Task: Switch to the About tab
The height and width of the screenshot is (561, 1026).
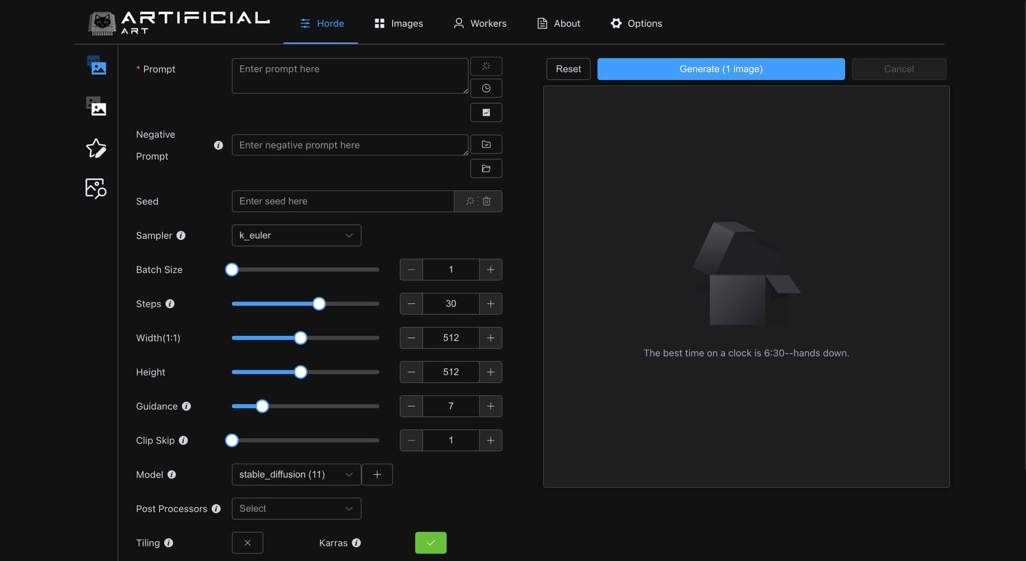Action: [559, 23]
